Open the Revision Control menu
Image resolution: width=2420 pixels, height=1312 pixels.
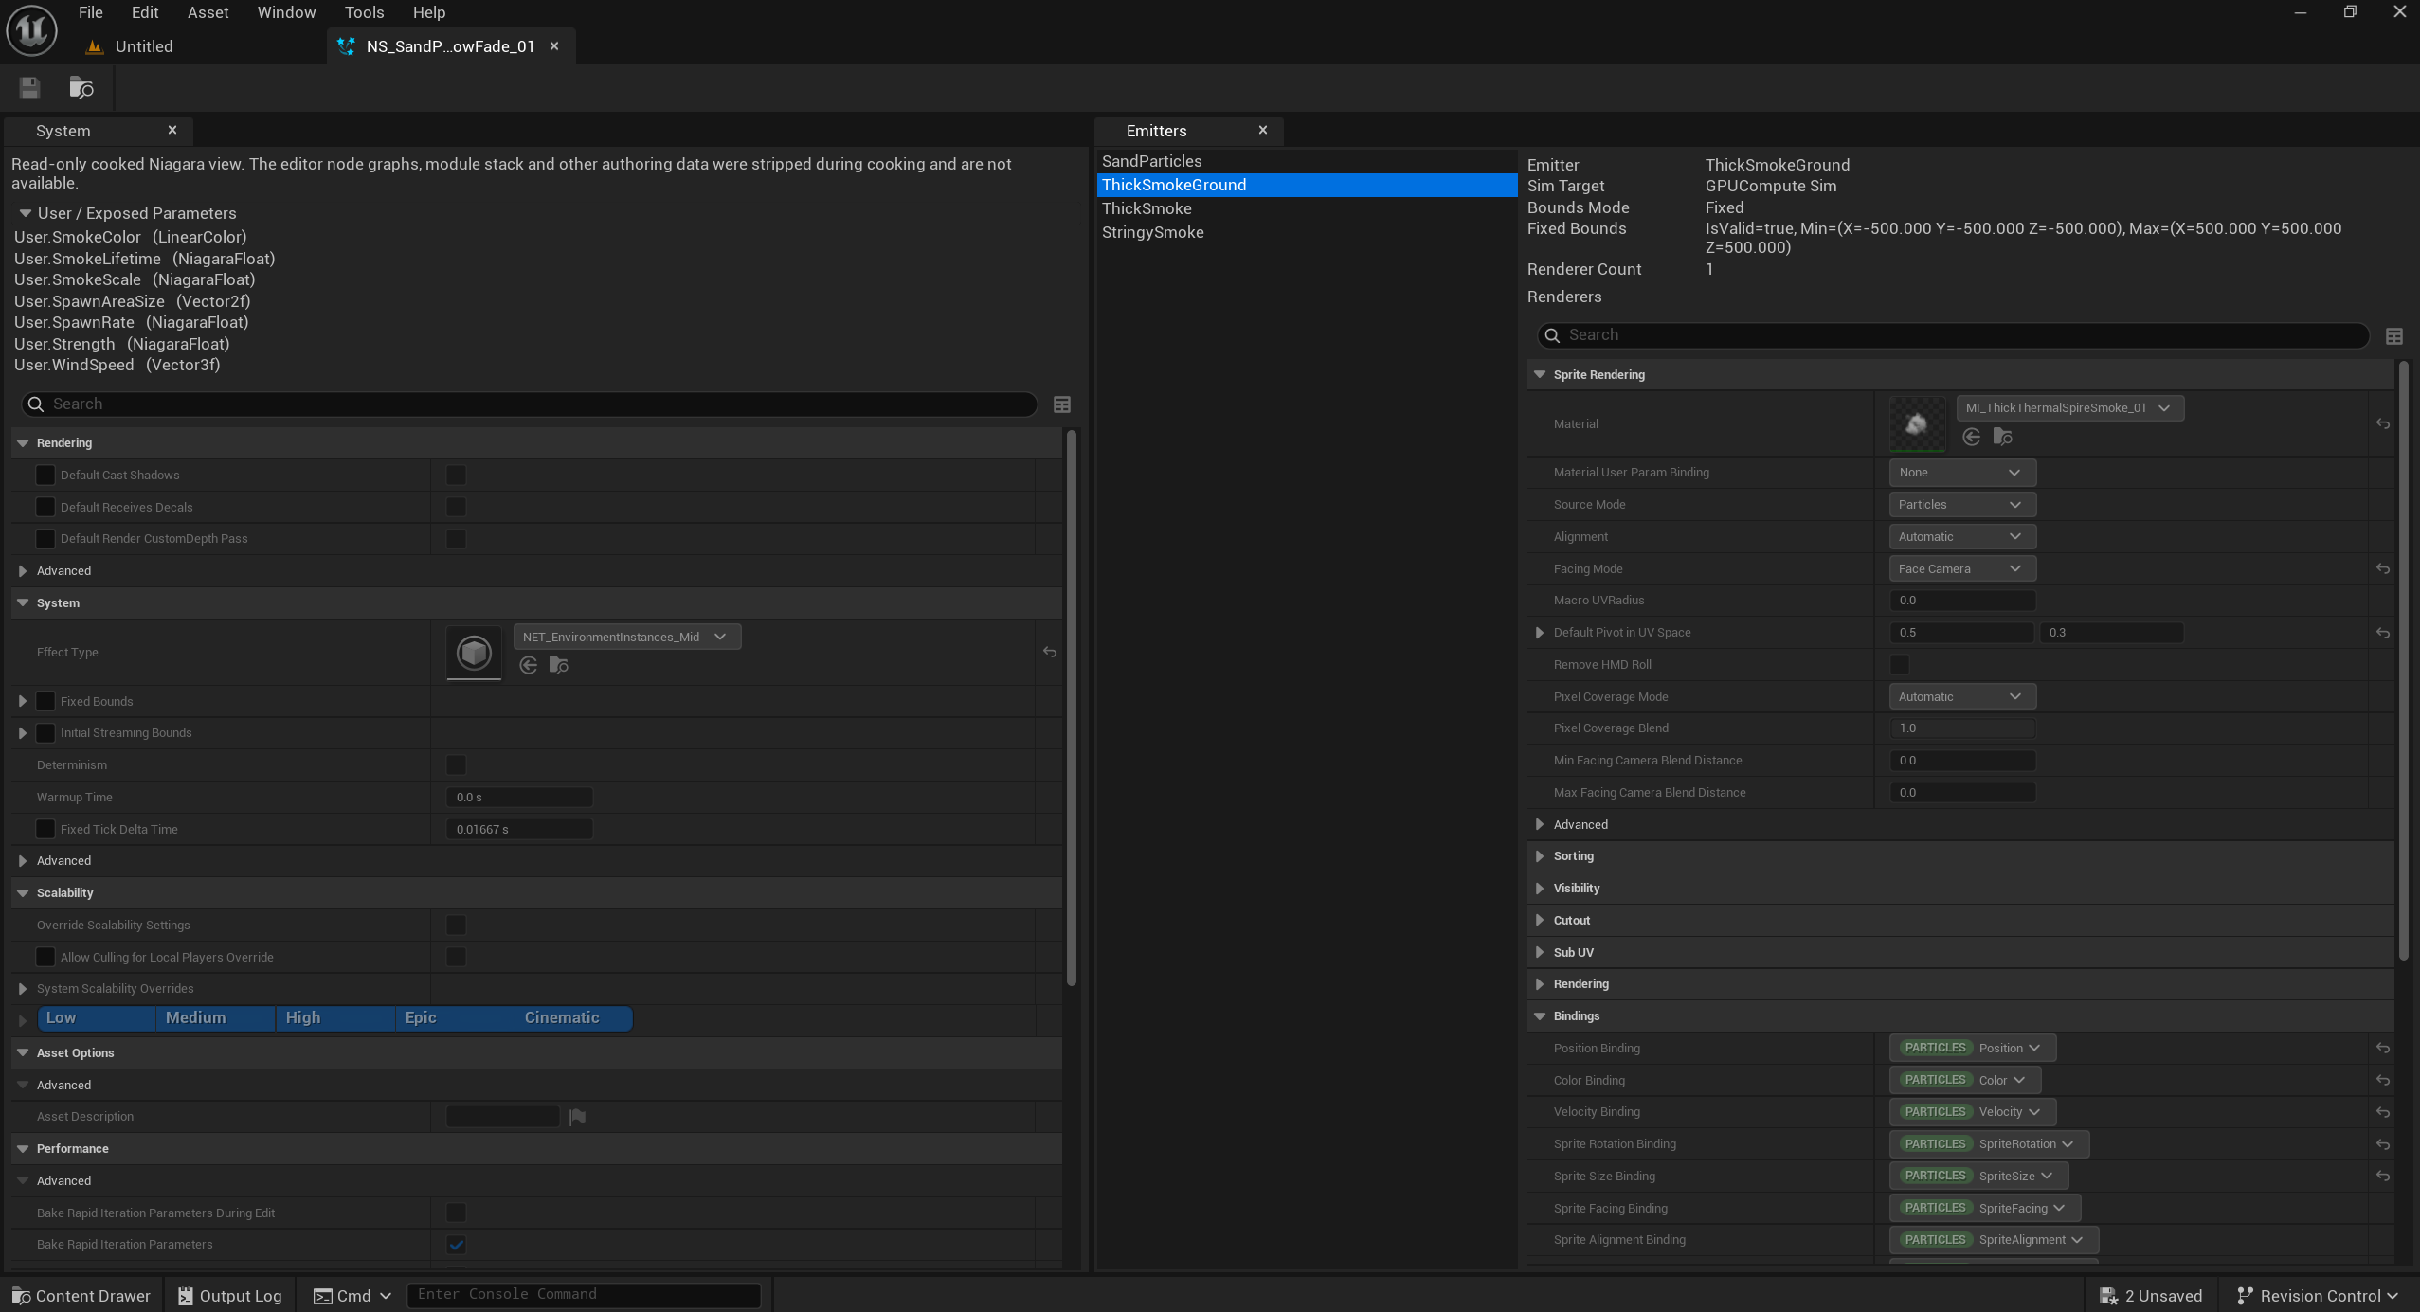[2318, 1296]
